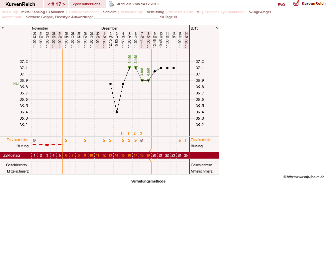The image size is (326, 254).
Task: Click the cycle number '# 17'
Action: coord(56,4)
